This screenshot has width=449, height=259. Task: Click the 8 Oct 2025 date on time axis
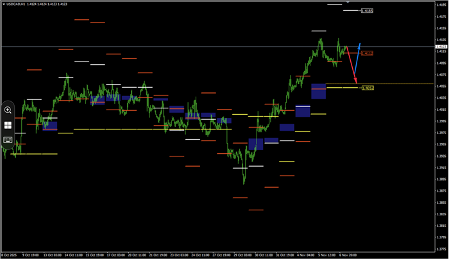coord(11,255)
